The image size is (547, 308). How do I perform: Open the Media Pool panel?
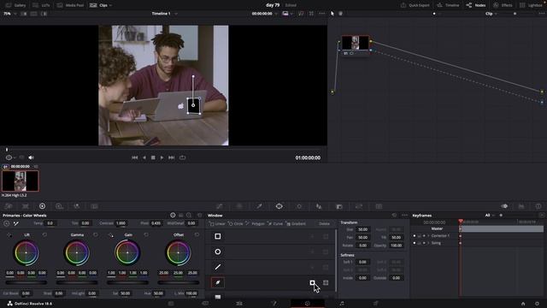click(x=70, y=5)
